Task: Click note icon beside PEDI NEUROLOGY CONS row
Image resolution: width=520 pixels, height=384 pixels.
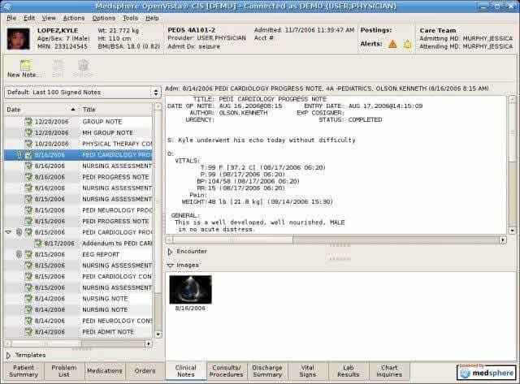Action: click(28, 321)
